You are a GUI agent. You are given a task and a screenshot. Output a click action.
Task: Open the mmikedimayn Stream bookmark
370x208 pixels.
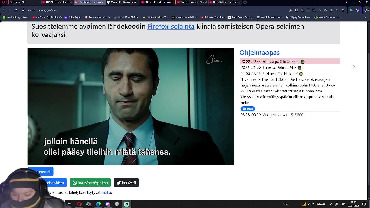16,17
